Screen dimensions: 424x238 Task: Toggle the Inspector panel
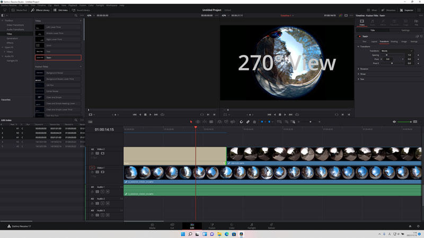[407, 10]
